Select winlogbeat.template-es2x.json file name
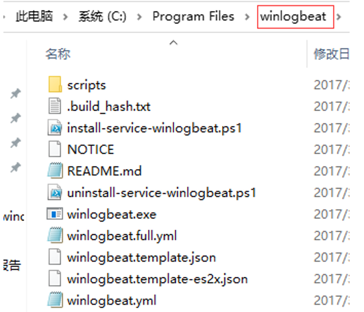The image size is (364, 312). 158,279
